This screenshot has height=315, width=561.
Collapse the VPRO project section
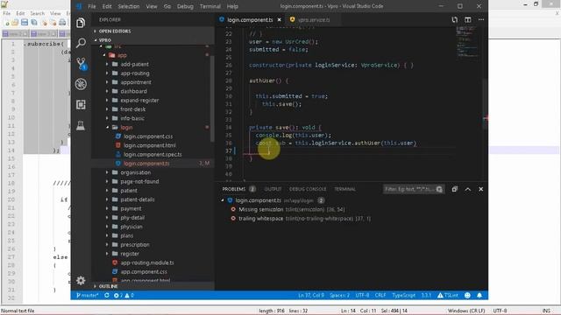pos(153,40)
